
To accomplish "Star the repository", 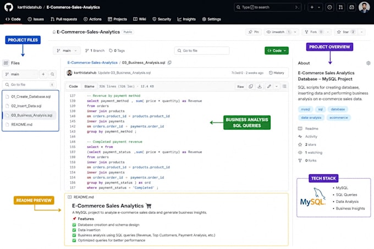I will pos(346,32).
